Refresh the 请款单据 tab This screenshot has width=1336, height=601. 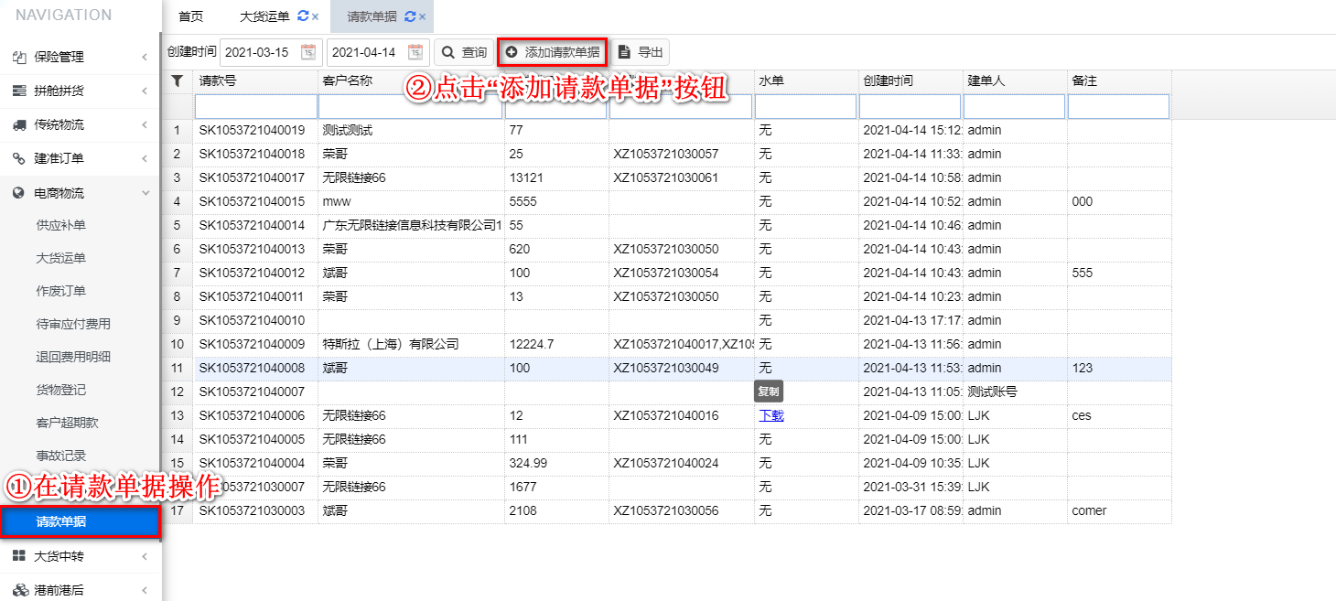pyautogui.click(x=409, y=16)
